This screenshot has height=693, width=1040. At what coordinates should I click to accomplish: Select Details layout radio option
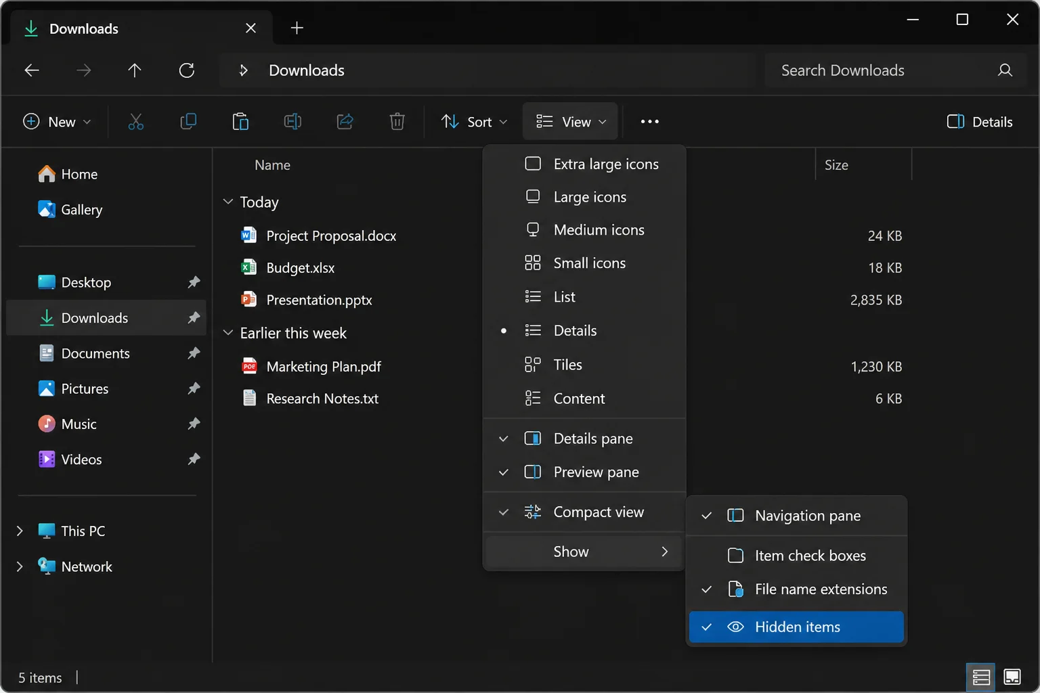point(584,331)
